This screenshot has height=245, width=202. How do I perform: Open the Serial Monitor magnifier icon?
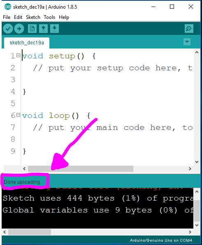point(189,29)
